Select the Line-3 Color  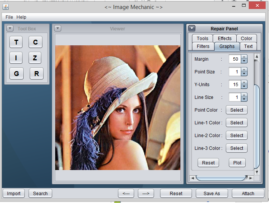(x=237, y=148)
